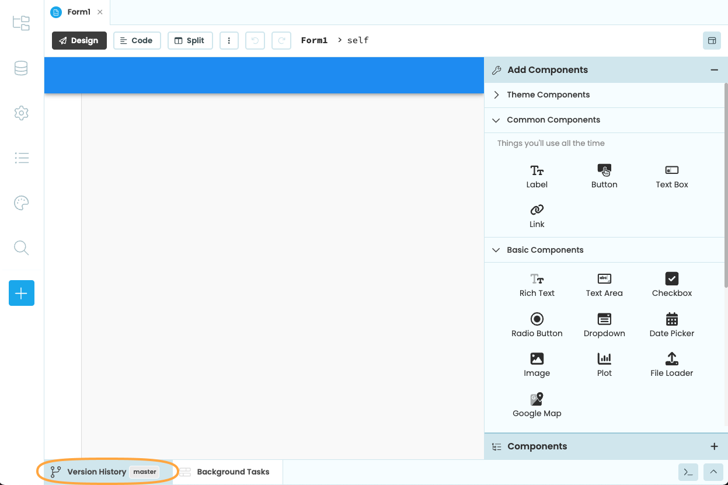Open the three-dot overflow menu
Image resolution: width=728 pixels, height=485 pixels.
[229, 40]
